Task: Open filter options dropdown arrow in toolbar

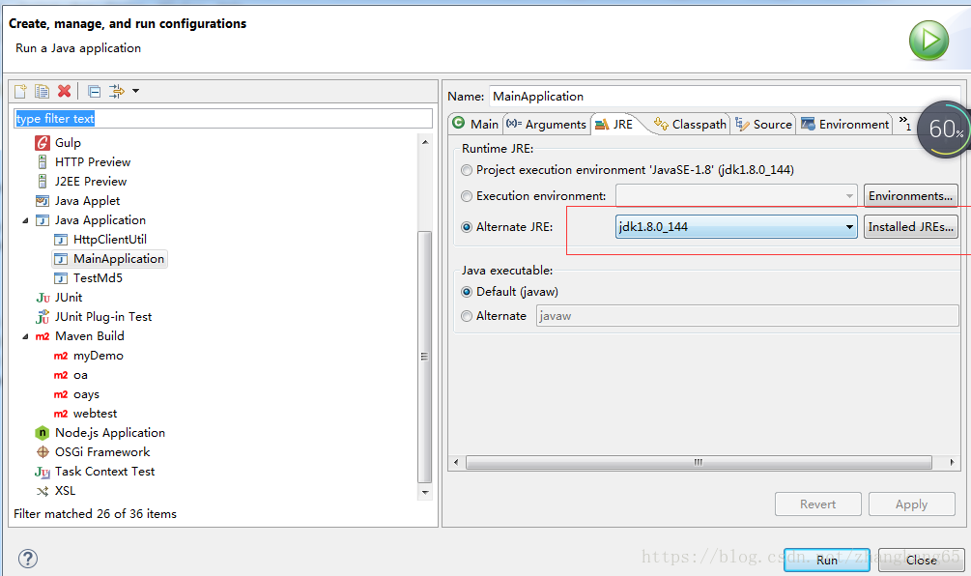Action: click(135, 91)
